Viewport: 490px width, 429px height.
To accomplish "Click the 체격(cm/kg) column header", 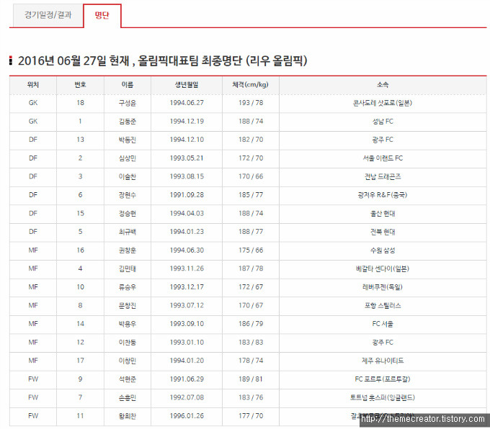I will [x=251, y=85].
